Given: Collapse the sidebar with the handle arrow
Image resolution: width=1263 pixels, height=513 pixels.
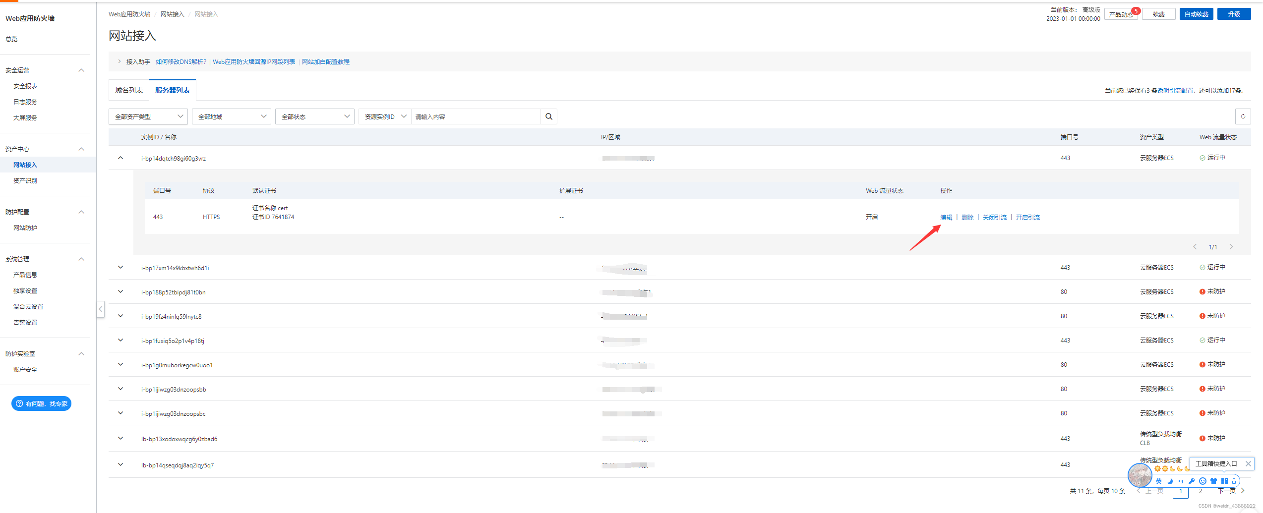Looking at the screenshot, I should 100,309.
